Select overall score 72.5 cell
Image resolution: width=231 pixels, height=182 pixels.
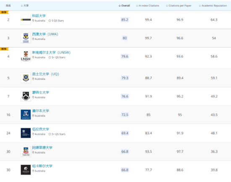125,115
